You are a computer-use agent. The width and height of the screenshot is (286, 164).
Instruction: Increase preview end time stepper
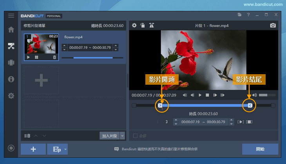point(231,120)
